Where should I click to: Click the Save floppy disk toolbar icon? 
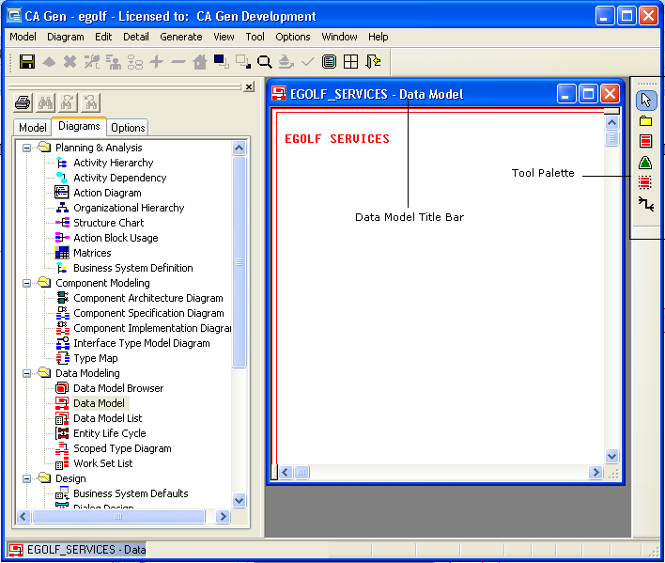pyautogui.click(x=27, y=62)
